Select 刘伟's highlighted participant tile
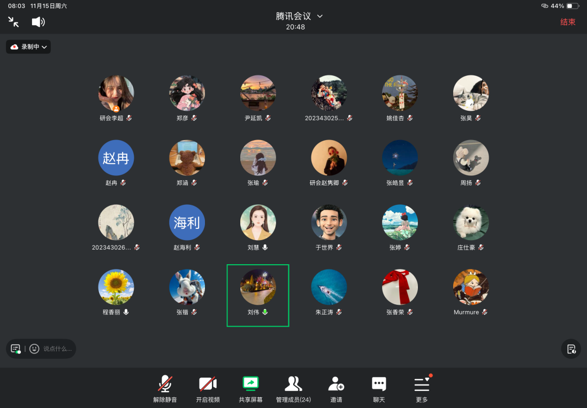The height and width of the screenshot is (408, 587). (x=258, y=295)
